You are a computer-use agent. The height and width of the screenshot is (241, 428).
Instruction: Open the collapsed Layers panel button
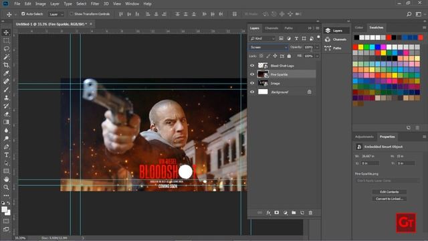click(x=336, y=31)
